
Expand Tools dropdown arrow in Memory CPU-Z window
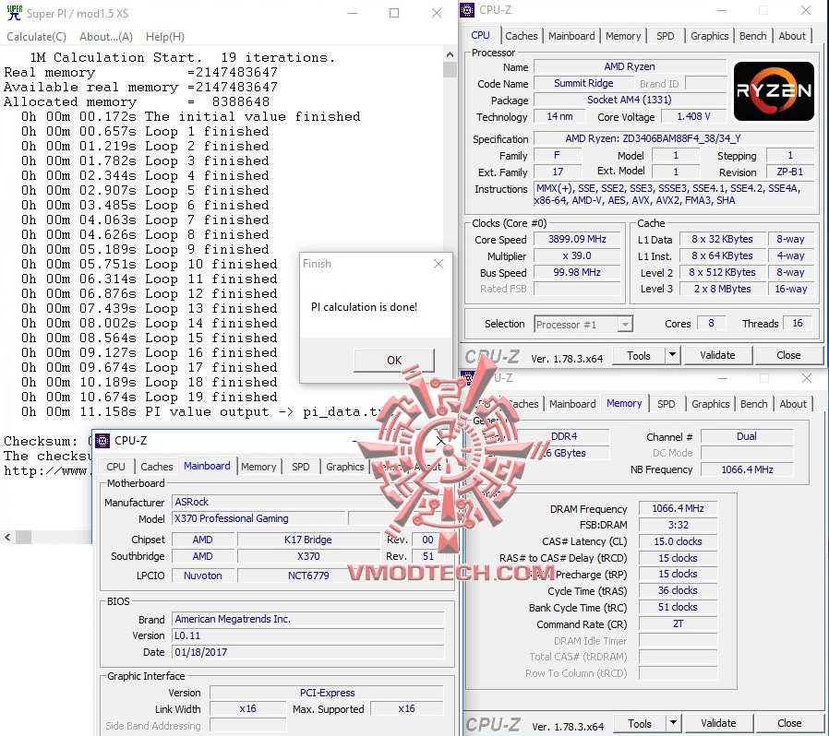click(674, 723)
